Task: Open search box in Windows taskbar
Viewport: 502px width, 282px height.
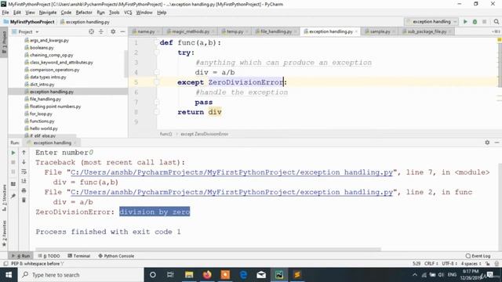Action: [81, 275]
